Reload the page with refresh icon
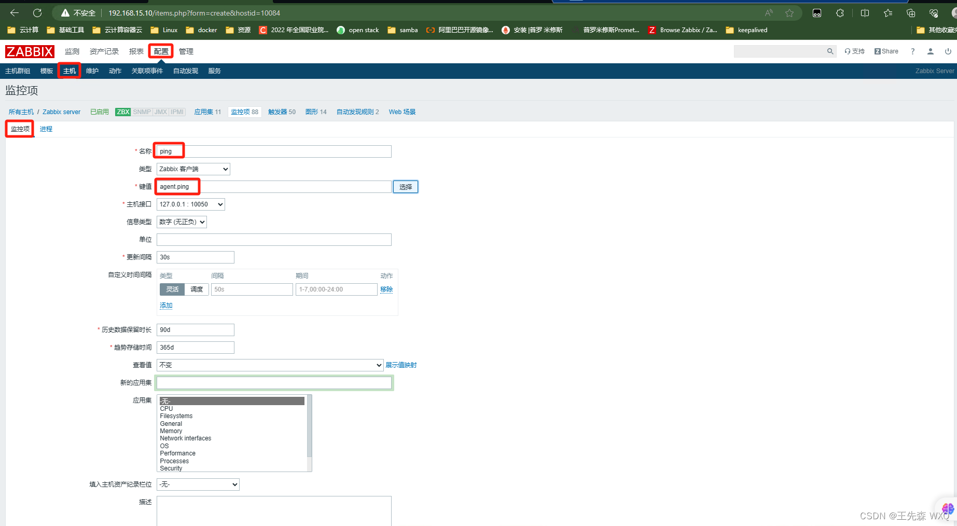The height and width of the screenshot is (526, 957). click(37, 13)
